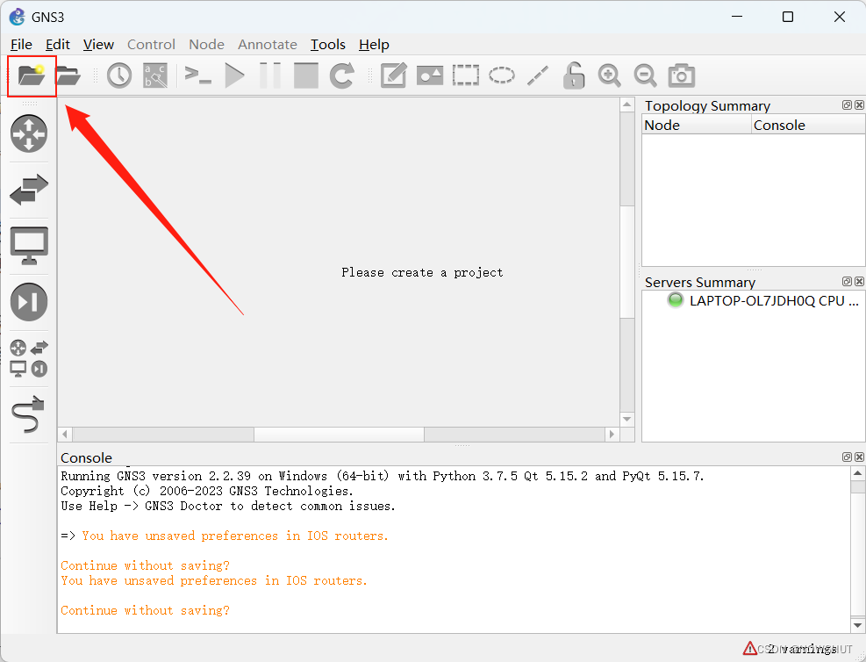866x662 pixels.
Task: Browse switches in device sidebar
Action: (29, 190)
